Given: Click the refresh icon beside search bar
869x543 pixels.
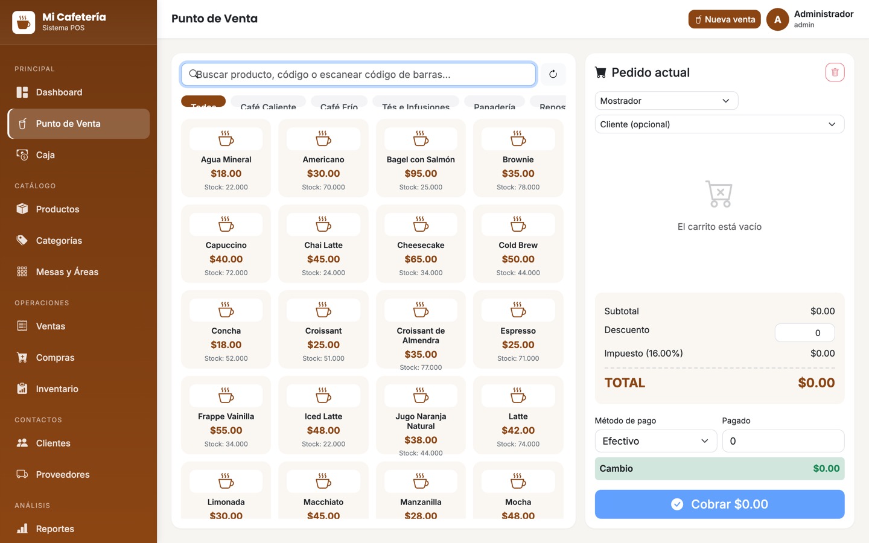Looking at the screenshot, I should [x=553, y=74].
